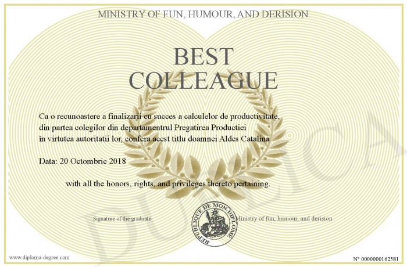Click the 'Ministry of fun, humour, and derision' signature label
Screen dimensions: 407x267
[284, 218]
